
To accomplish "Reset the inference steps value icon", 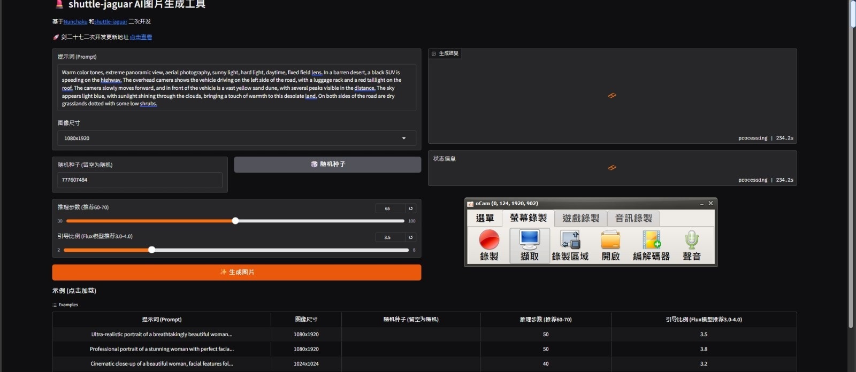I will pyautogui.click(x=411, y=208).
